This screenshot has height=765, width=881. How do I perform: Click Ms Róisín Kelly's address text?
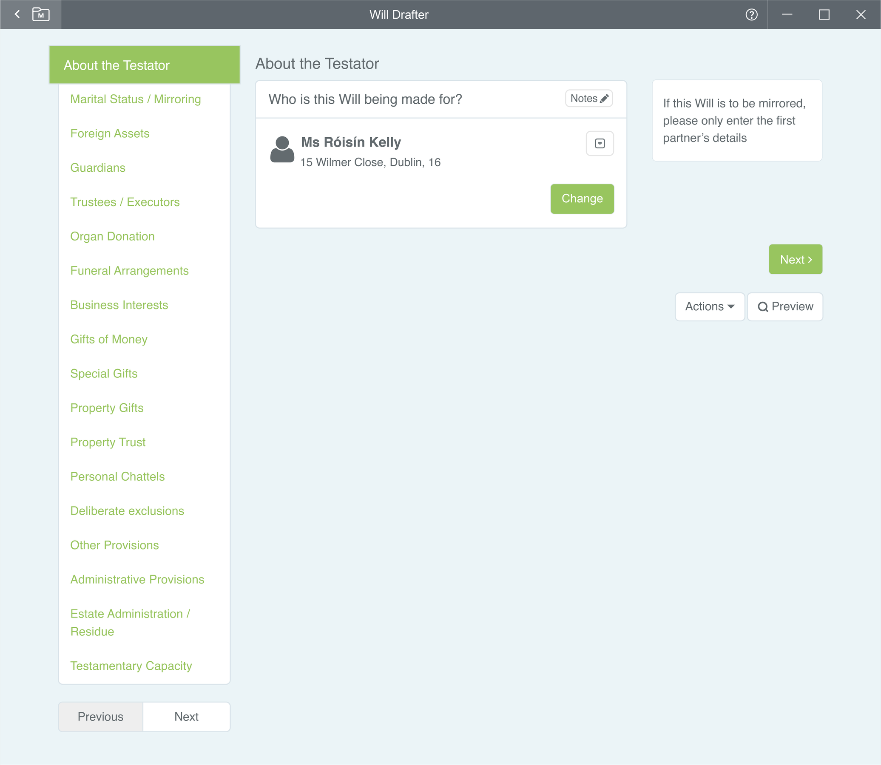coord(370,162)
